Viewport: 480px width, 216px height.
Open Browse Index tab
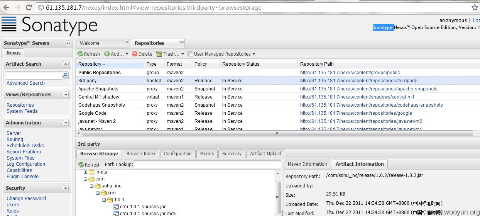click(141, 154)
